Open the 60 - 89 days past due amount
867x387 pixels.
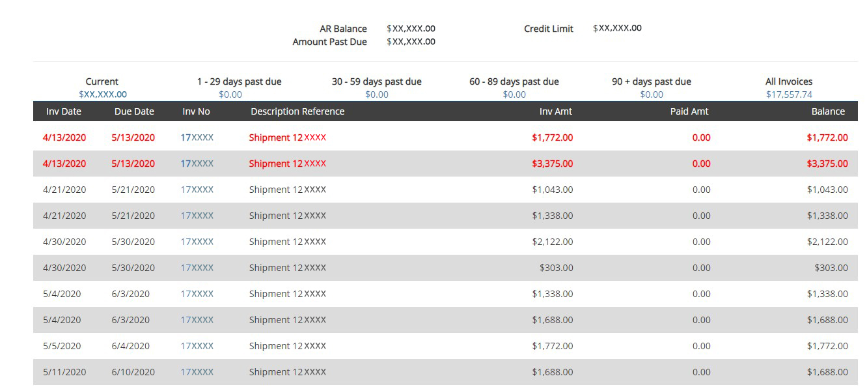point(514,94)
